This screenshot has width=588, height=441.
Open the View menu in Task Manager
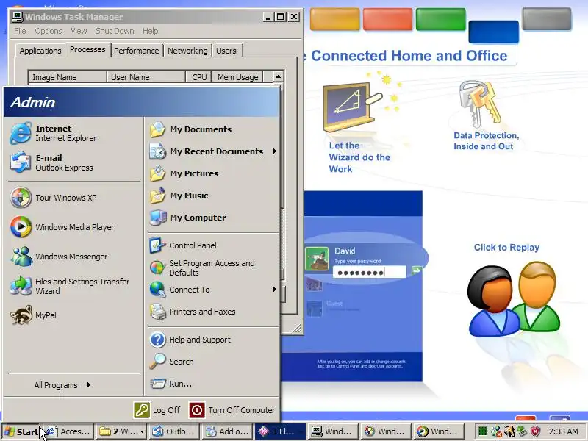(x=79, y=31)
